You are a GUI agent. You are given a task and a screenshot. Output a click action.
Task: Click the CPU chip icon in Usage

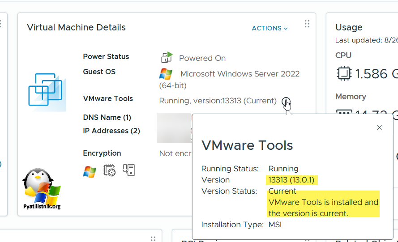tap(344, 74)
